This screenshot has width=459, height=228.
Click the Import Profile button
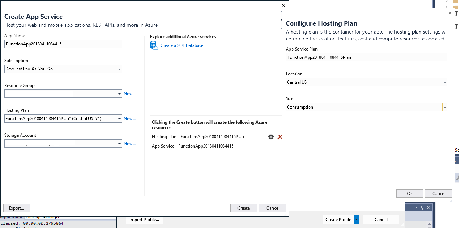point(144,220)
